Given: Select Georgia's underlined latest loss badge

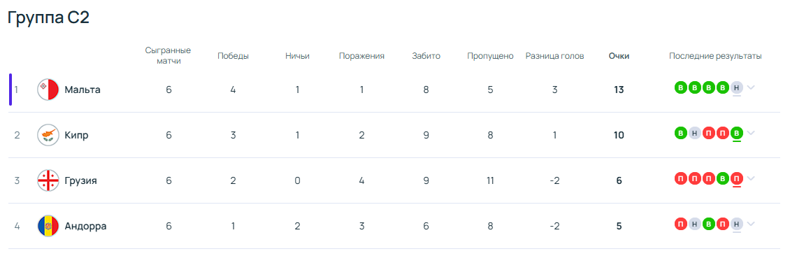Looking at the screenshot, I should click(737, 178).
